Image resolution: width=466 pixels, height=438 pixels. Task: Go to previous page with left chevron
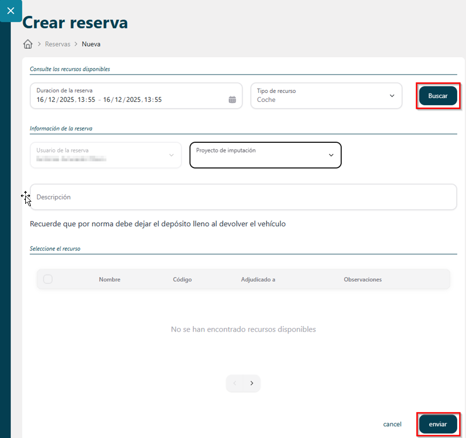pos(235,383)
